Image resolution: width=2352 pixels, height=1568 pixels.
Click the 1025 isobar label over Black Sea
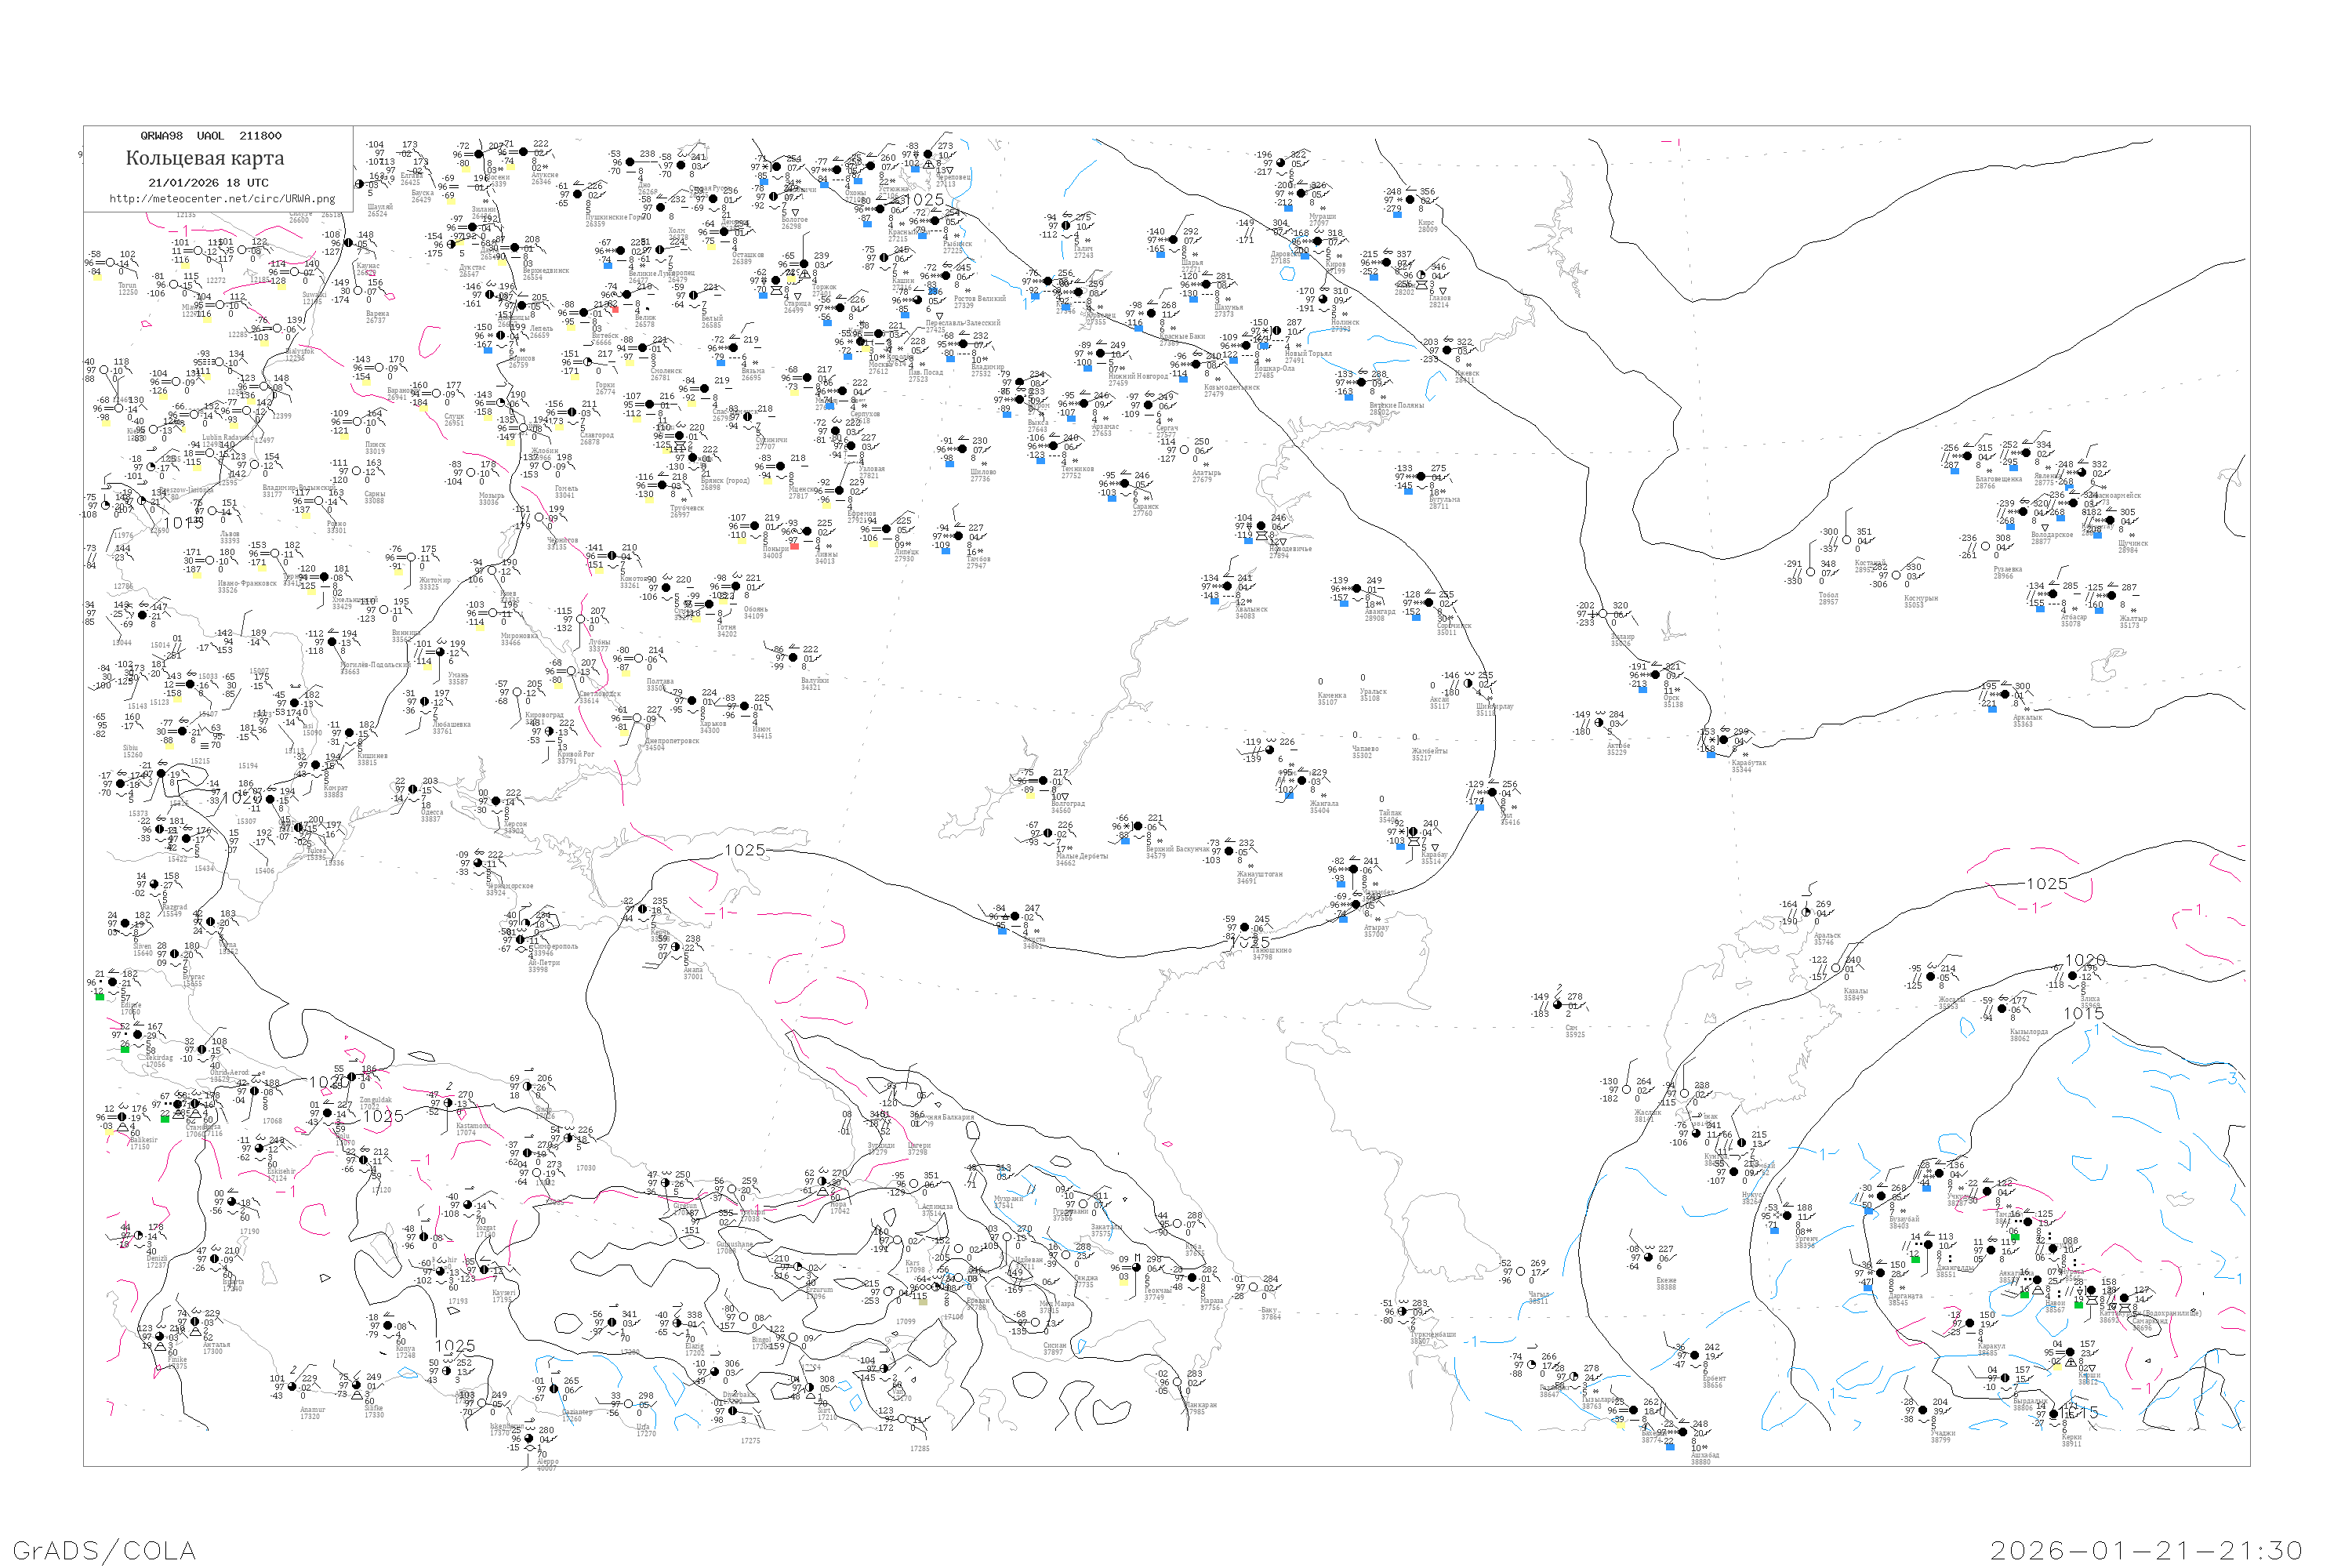click(744, 850)
